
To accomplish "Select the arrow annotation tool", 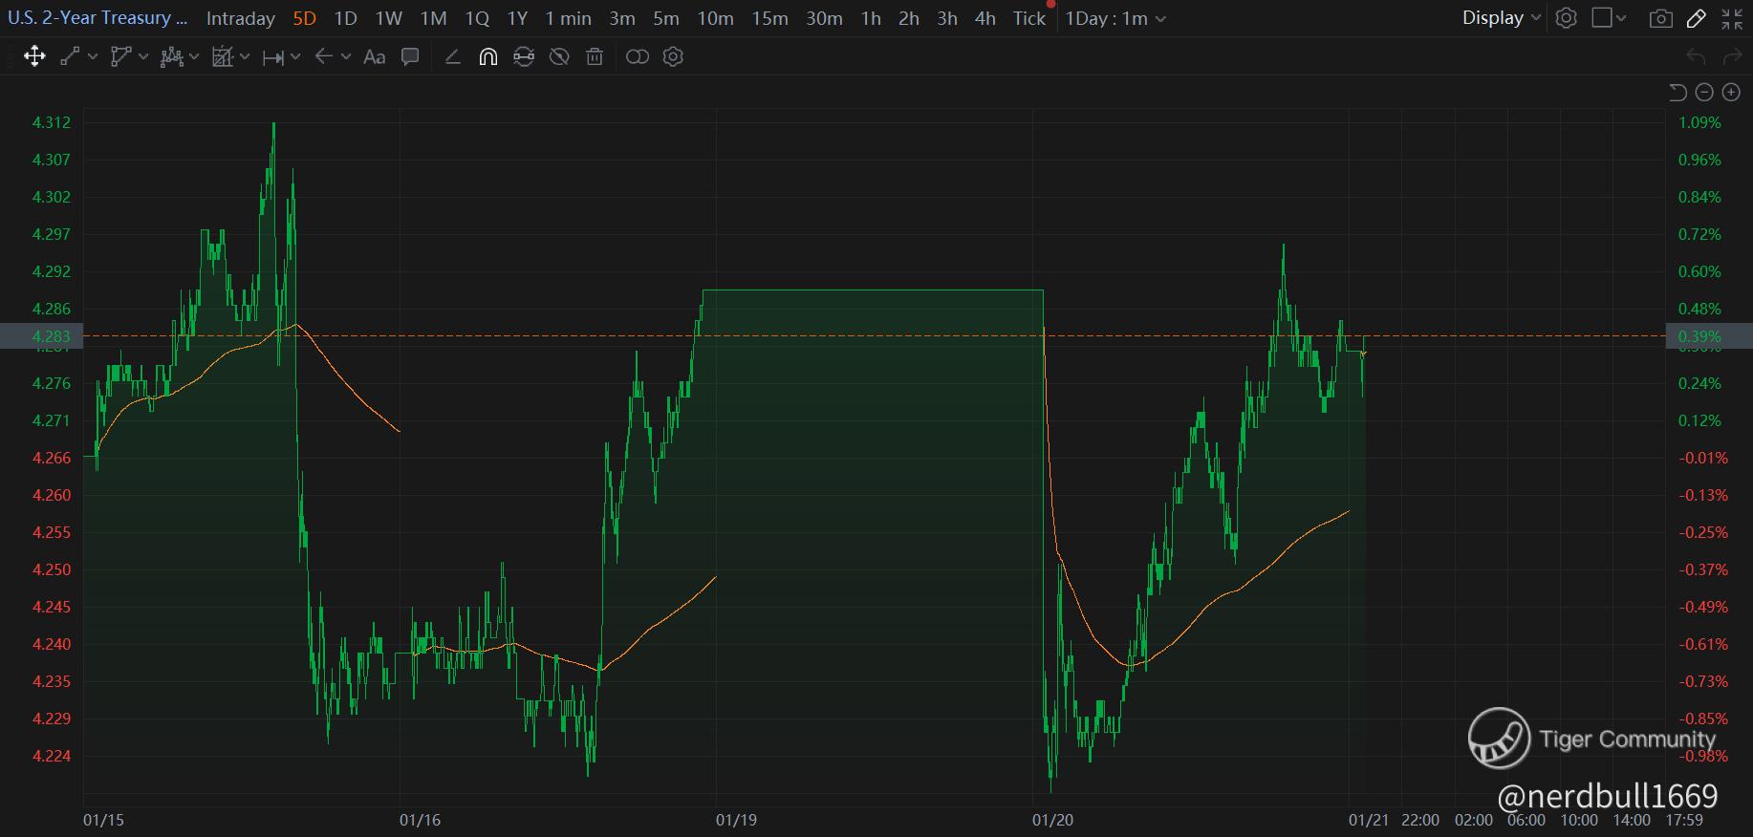I will (x=324, y=57).
